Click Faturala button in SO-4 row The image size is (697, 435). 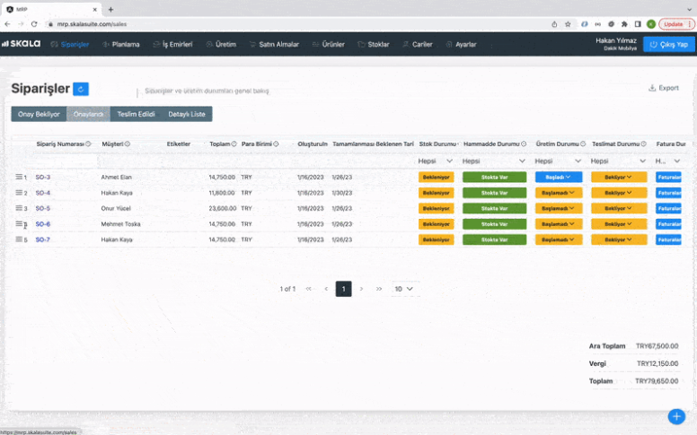coord(668,193)
